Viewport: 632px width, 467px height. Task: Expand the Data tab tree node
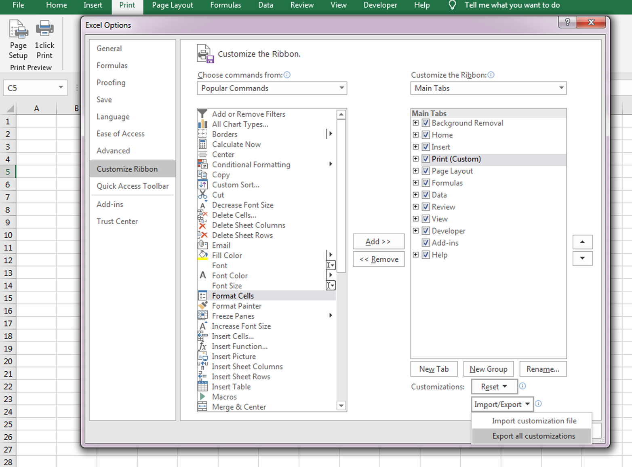tap(416, 195)
